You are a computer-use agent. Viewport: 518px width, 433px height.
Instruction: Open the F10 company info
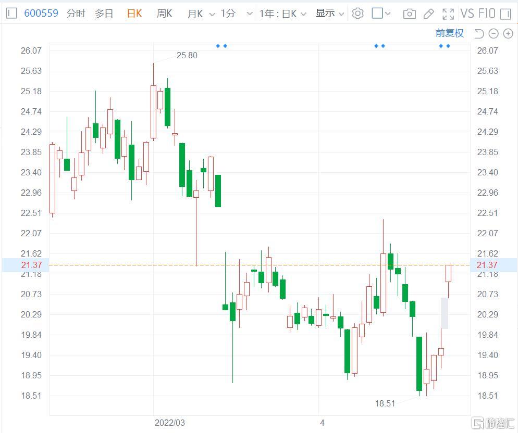coord(487,14)
